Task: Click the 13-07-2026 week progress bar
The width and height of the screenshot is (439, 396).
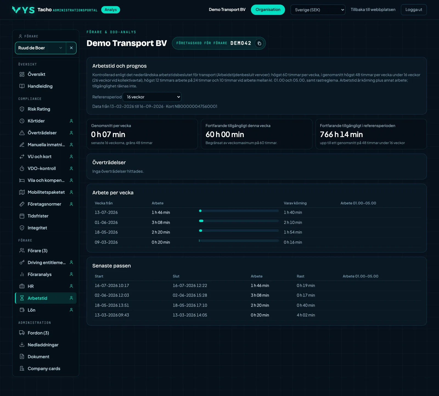Action: coord(239,211)
